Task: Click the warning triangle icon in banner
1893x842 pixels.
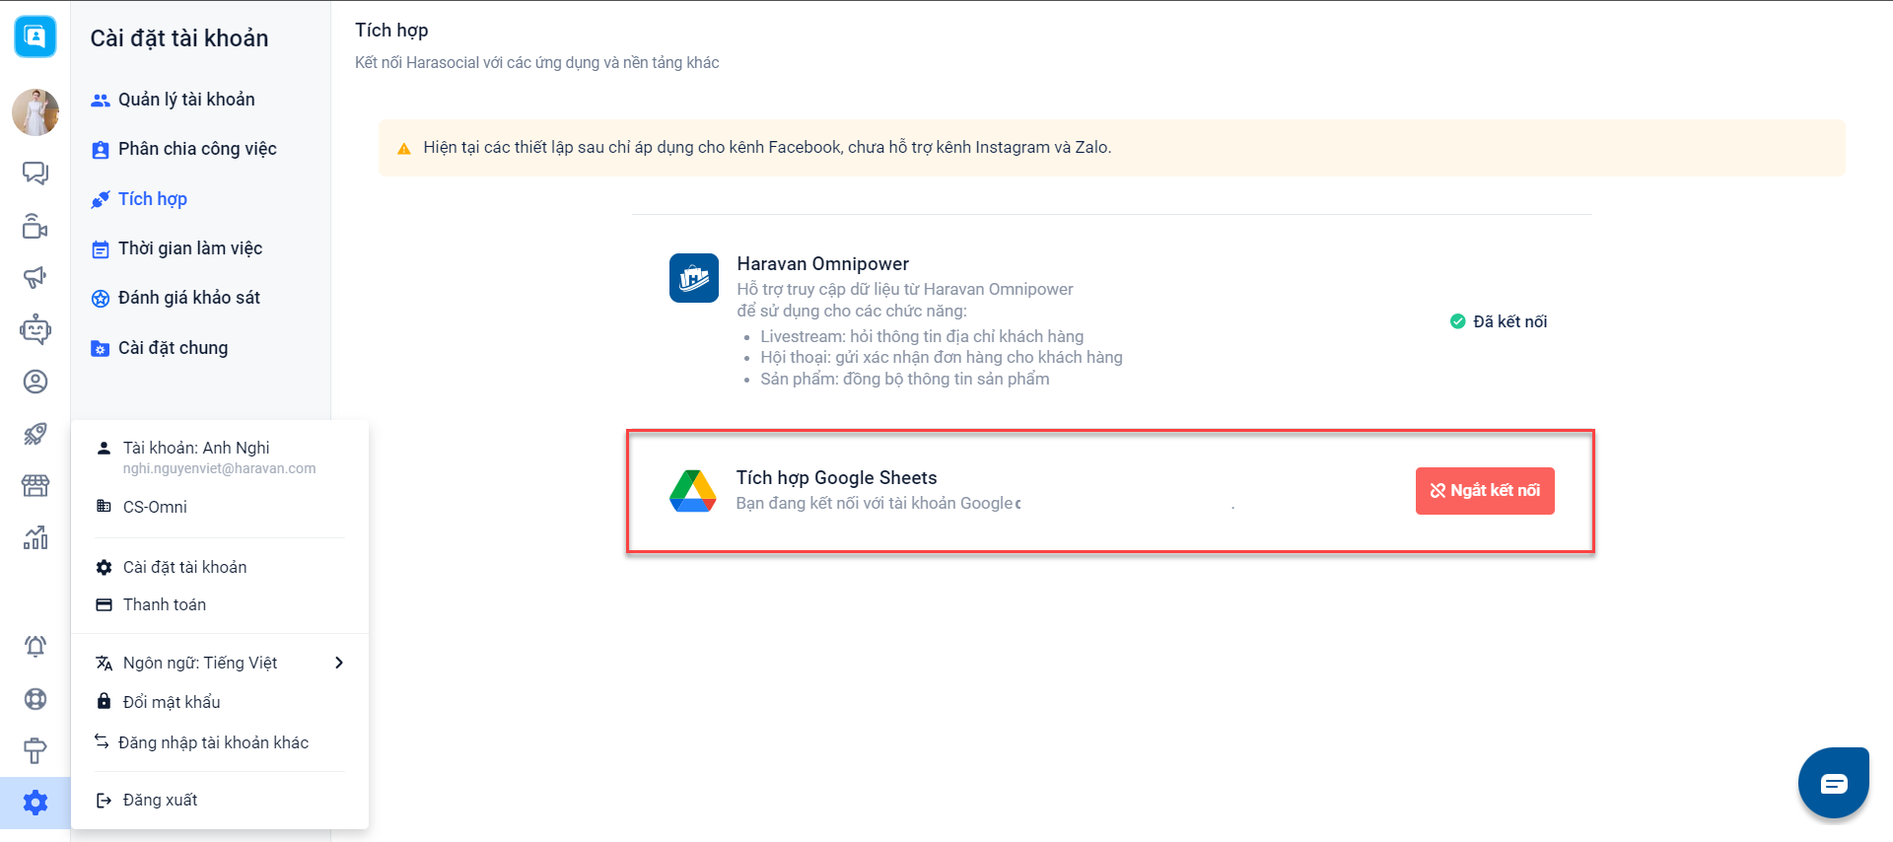Action: tap(403, 149)
